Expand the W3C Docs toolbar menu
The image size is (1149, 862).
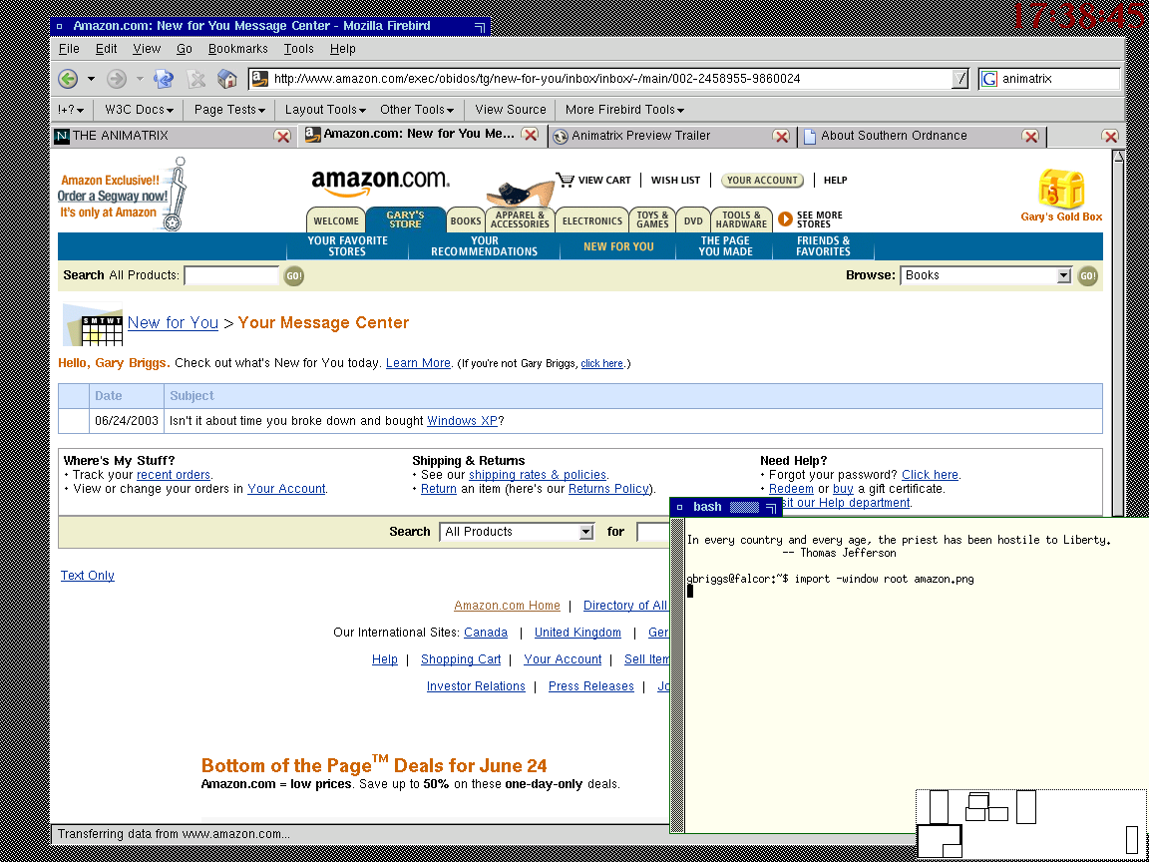pyautogui.click(x=139, y=110)
